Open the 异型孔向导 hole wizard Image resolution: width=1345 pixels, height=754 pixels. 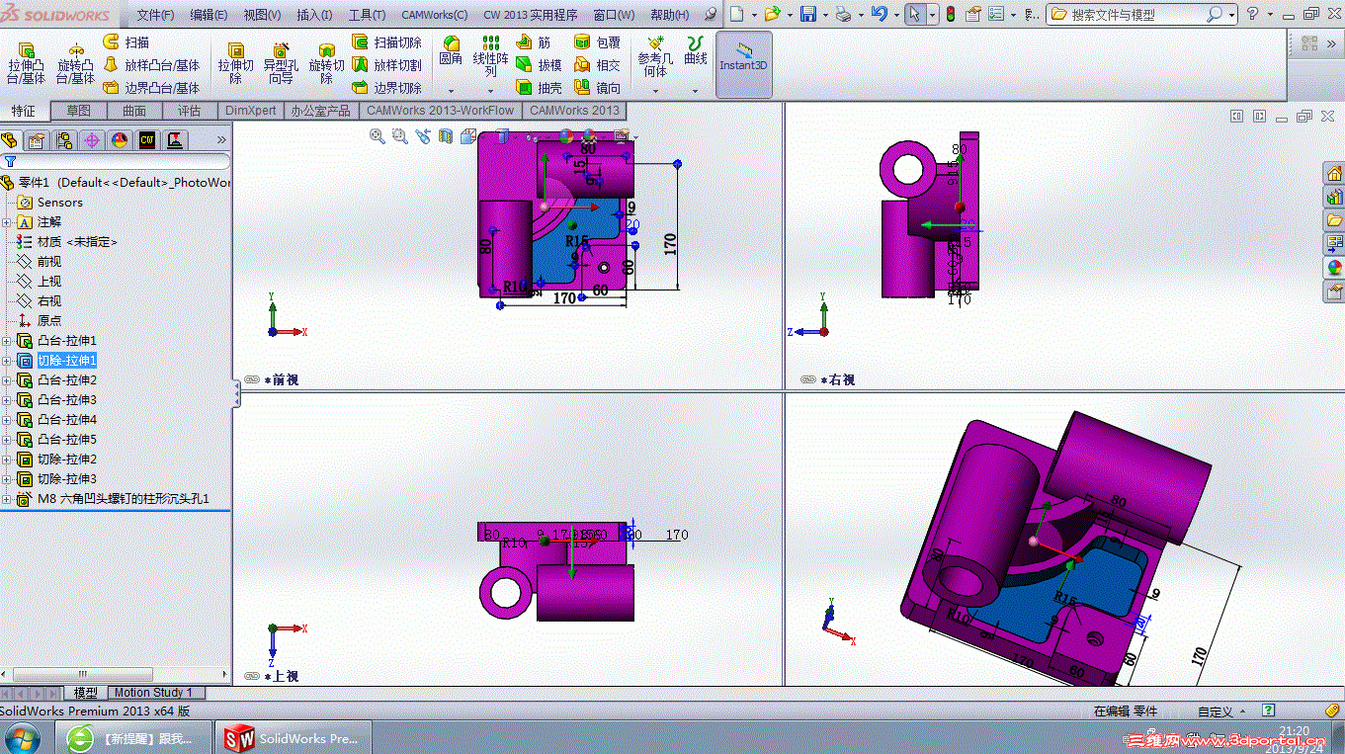tap(281, 63)
